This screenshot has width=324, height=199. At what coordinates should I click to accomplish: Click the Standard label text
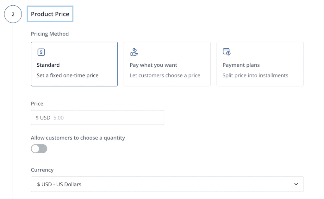tap(48, 65)
